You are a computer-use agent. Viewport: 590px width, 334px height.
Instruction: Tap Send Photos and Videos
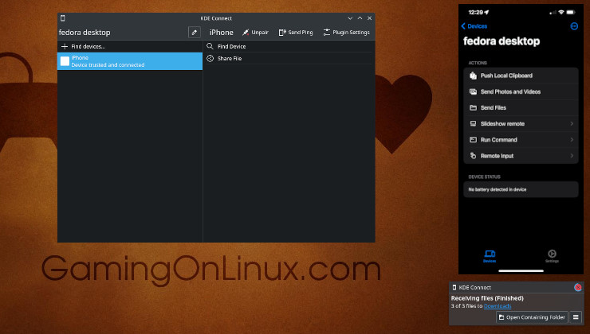[x=521, y=92]
